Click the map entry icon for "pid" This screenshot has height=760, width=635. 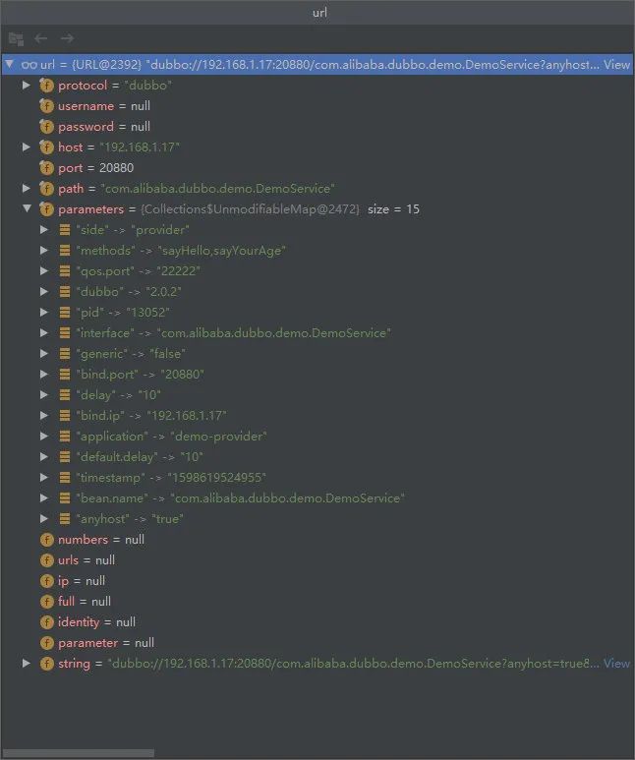65,312
